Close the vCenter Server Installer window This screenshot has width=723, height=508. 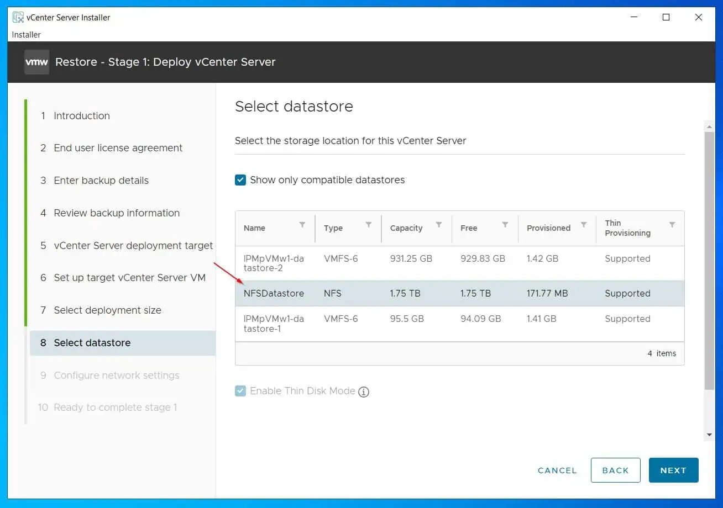(x=699, y=17)
